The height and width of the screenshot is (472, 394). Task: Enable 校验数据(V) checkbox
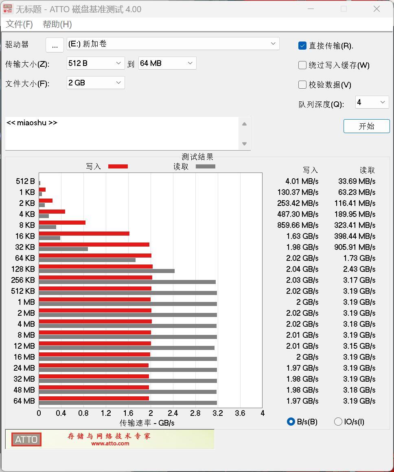pyautogui.click(x=302, y=85)
